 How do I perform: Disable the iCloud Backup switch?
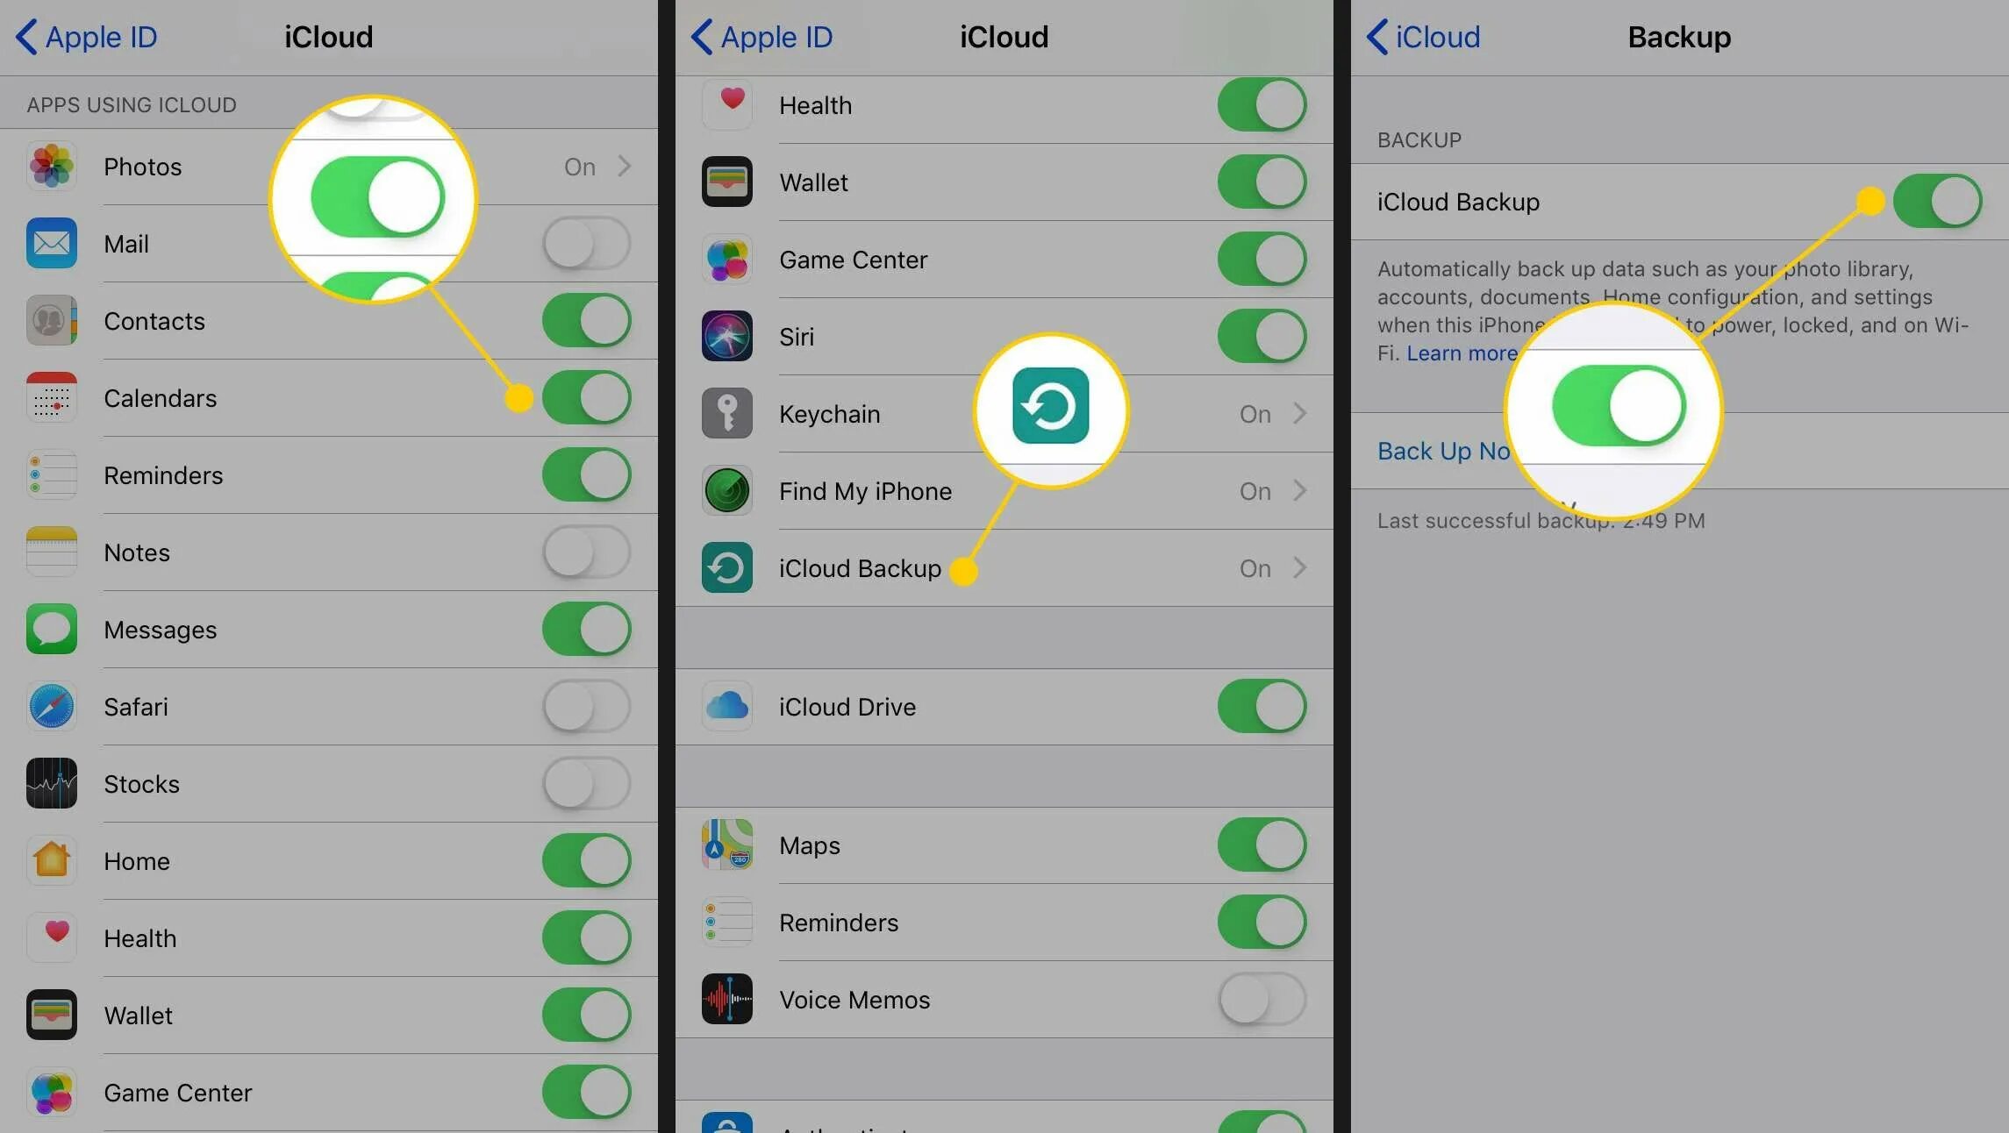click(x=1936, y=201)
